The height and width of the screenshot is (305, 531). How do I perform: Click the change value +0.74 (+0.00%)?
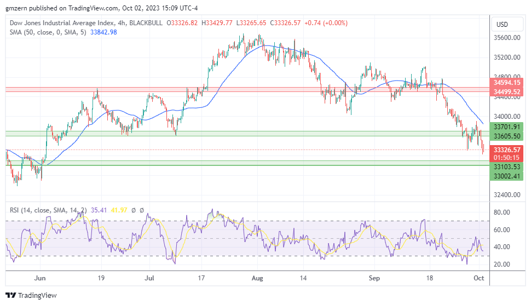326,22
